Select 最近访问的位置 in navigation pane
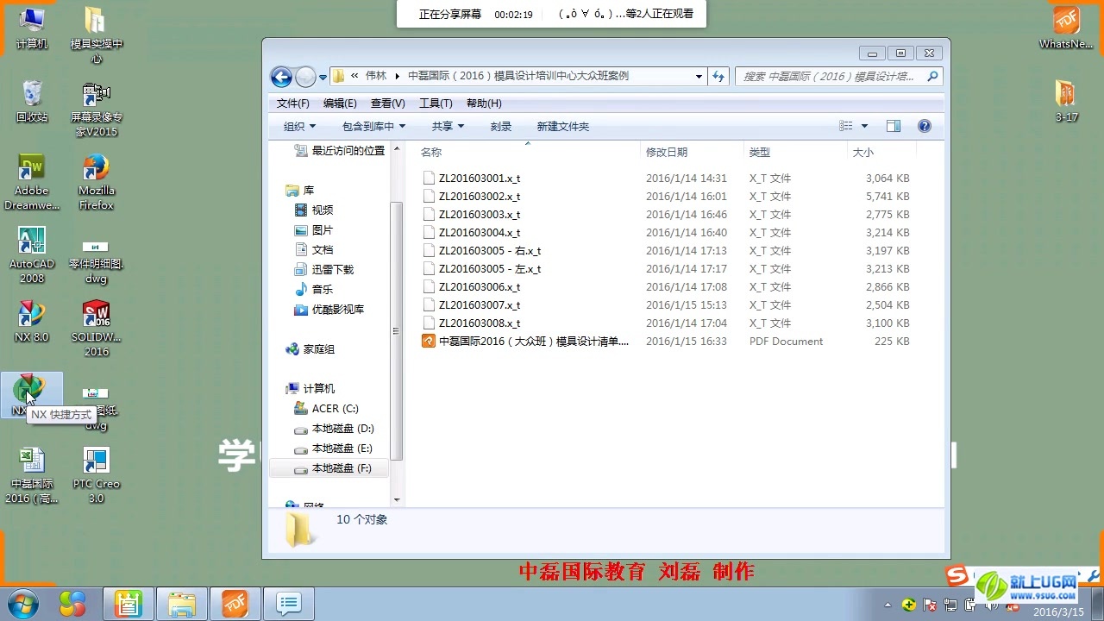The image size is (1104, 621). tap(340, 150)
